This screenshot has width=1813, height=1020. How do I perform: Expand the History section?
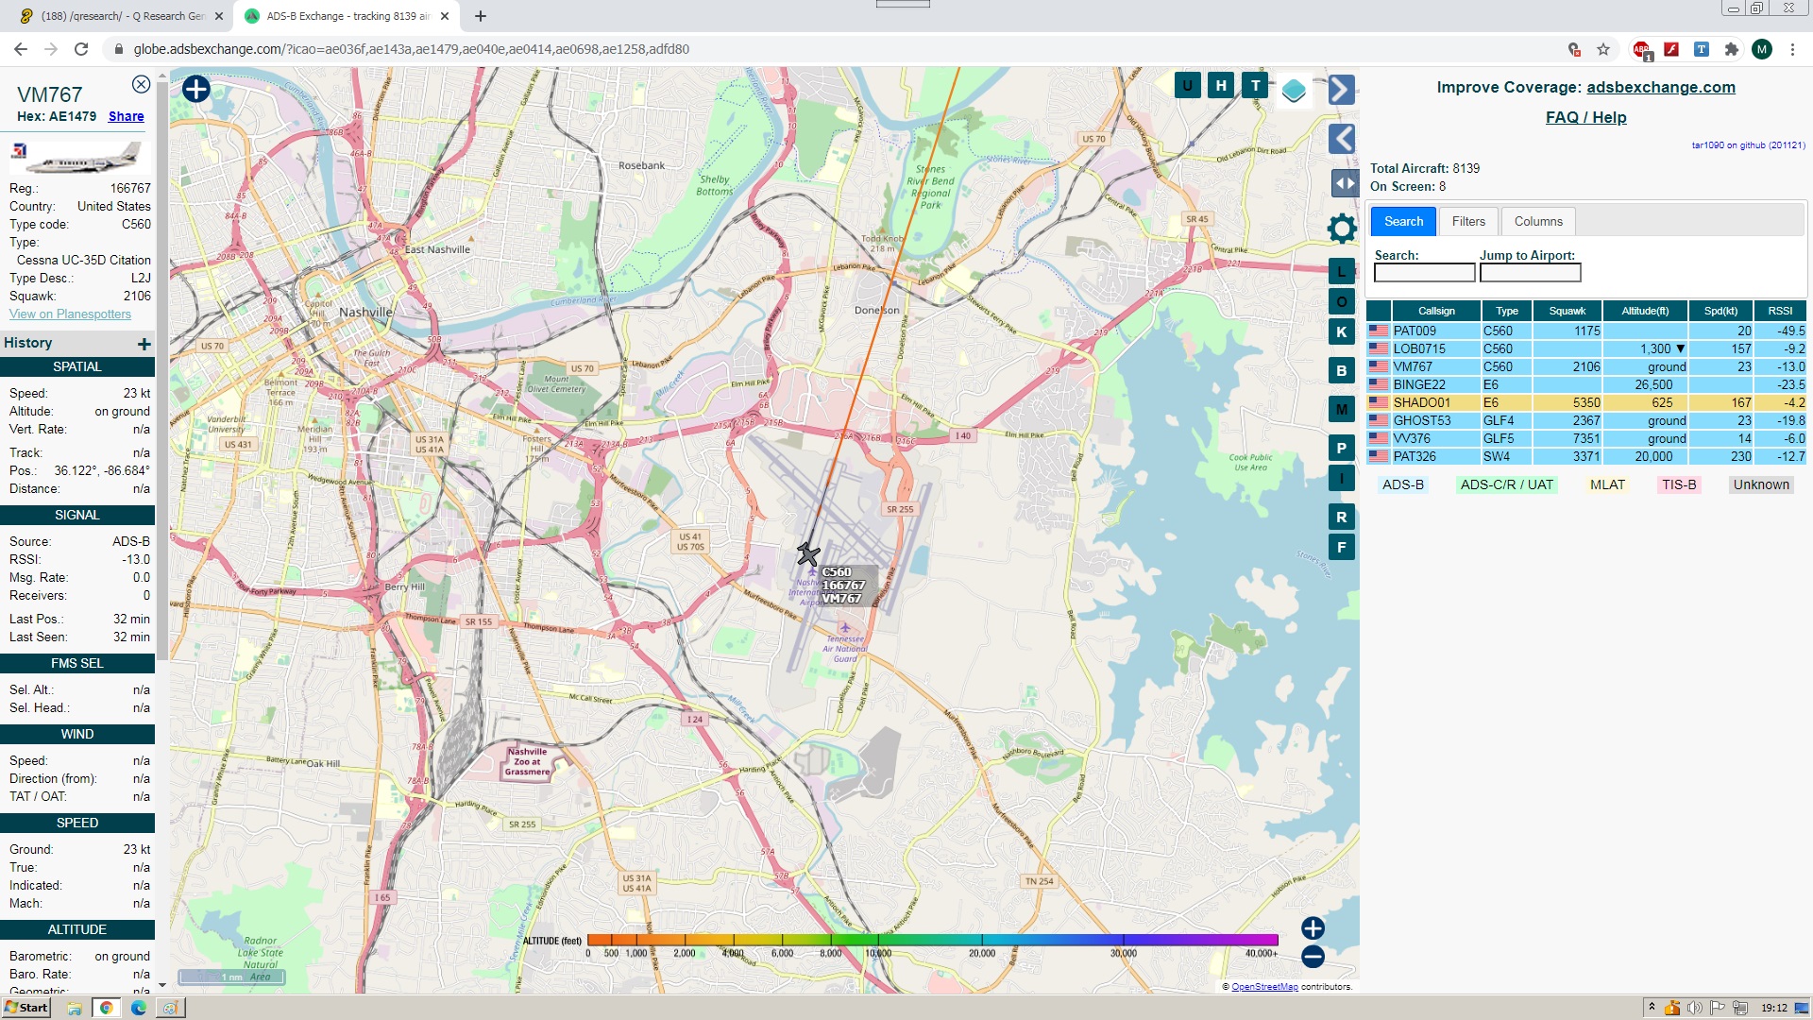tap(144, 344)
